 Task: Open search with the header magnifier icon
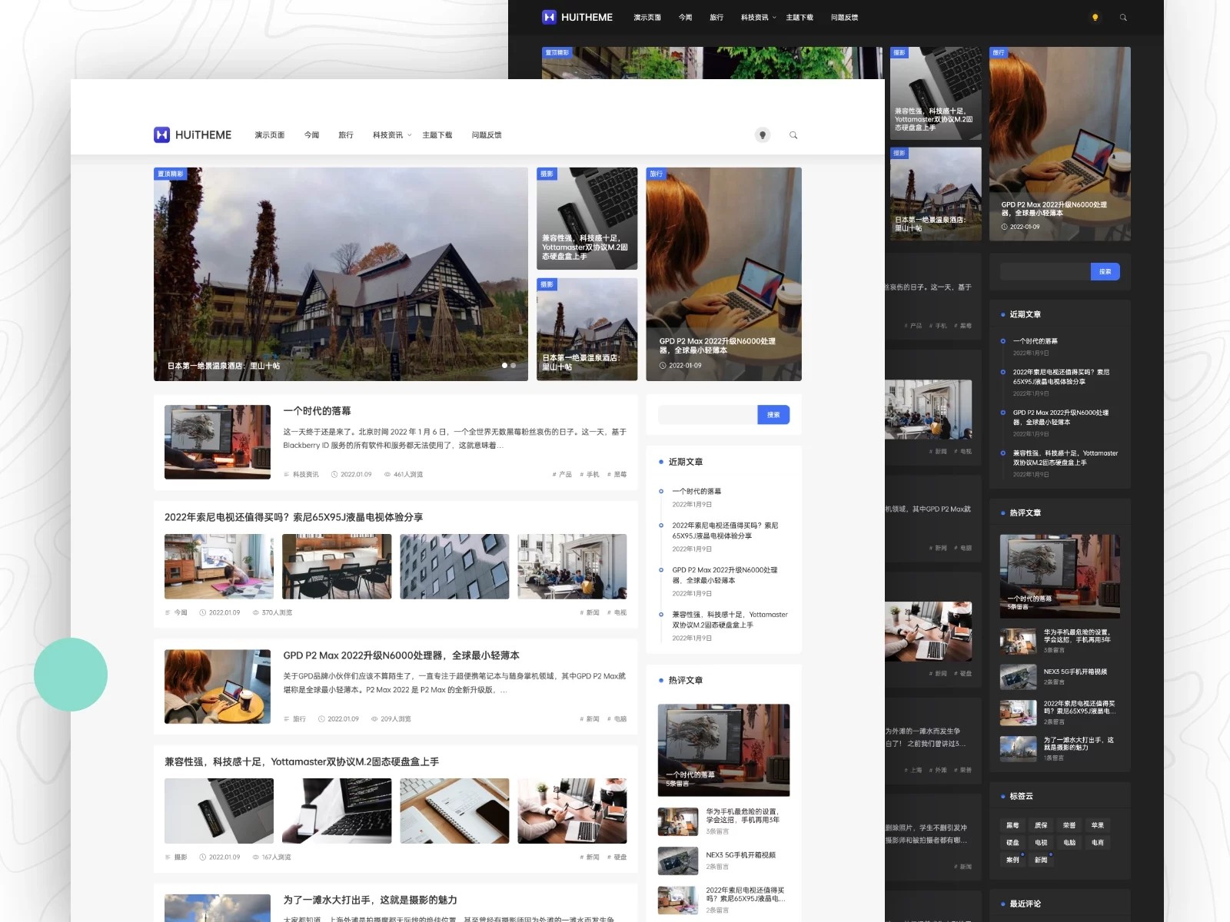point(793,134)
